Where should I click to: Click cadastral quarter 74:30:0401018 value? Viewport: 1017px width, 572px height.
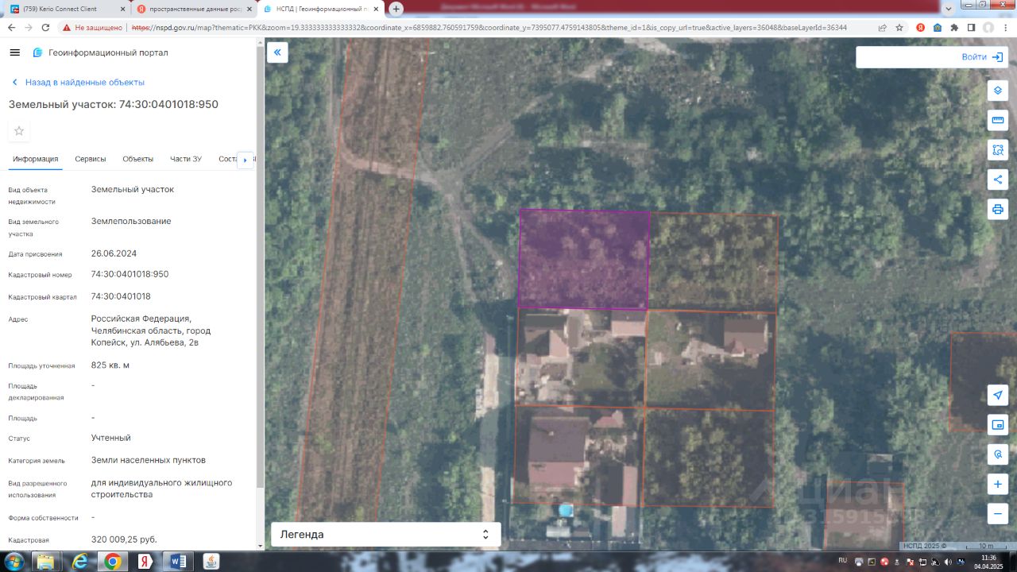[x=121, y=296]
